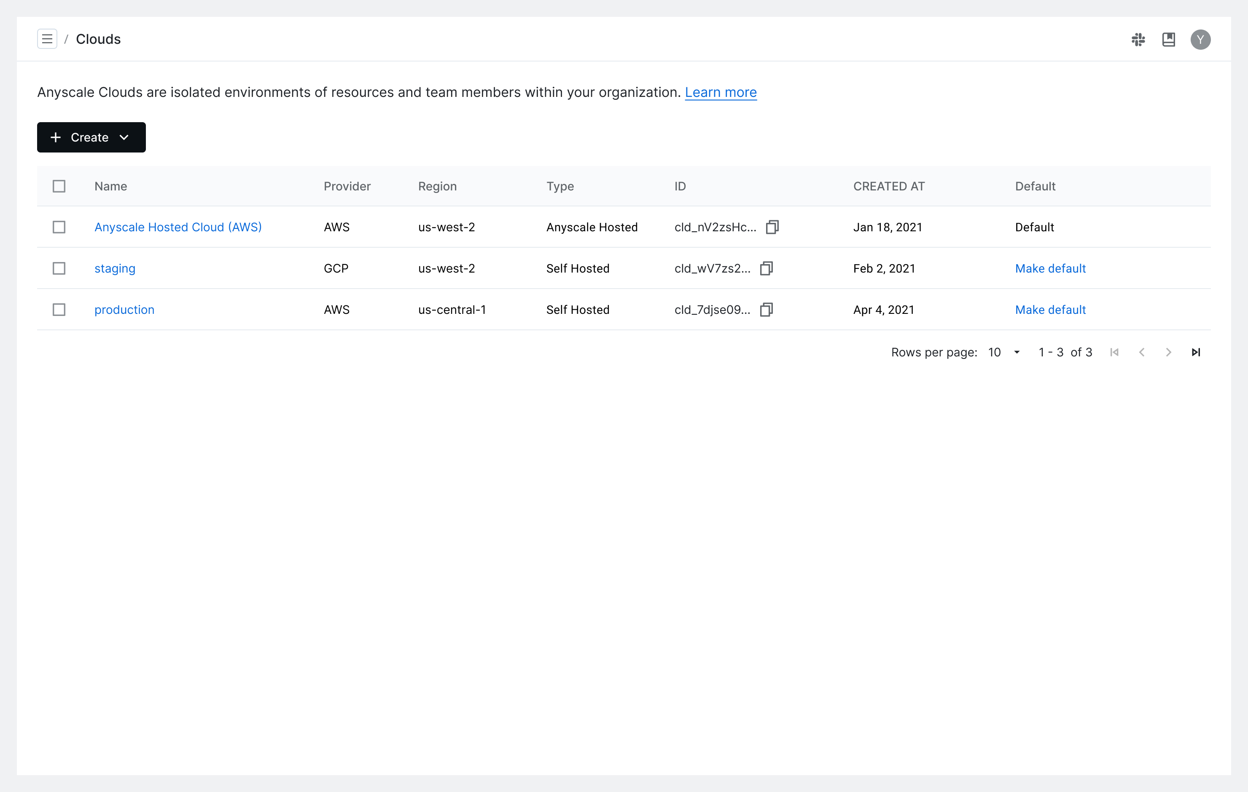Image resolution: width=1248 pixels, height=792 pixels.
Task: Click the bookmarks/library icon top right
Action: coord(1169,39)
